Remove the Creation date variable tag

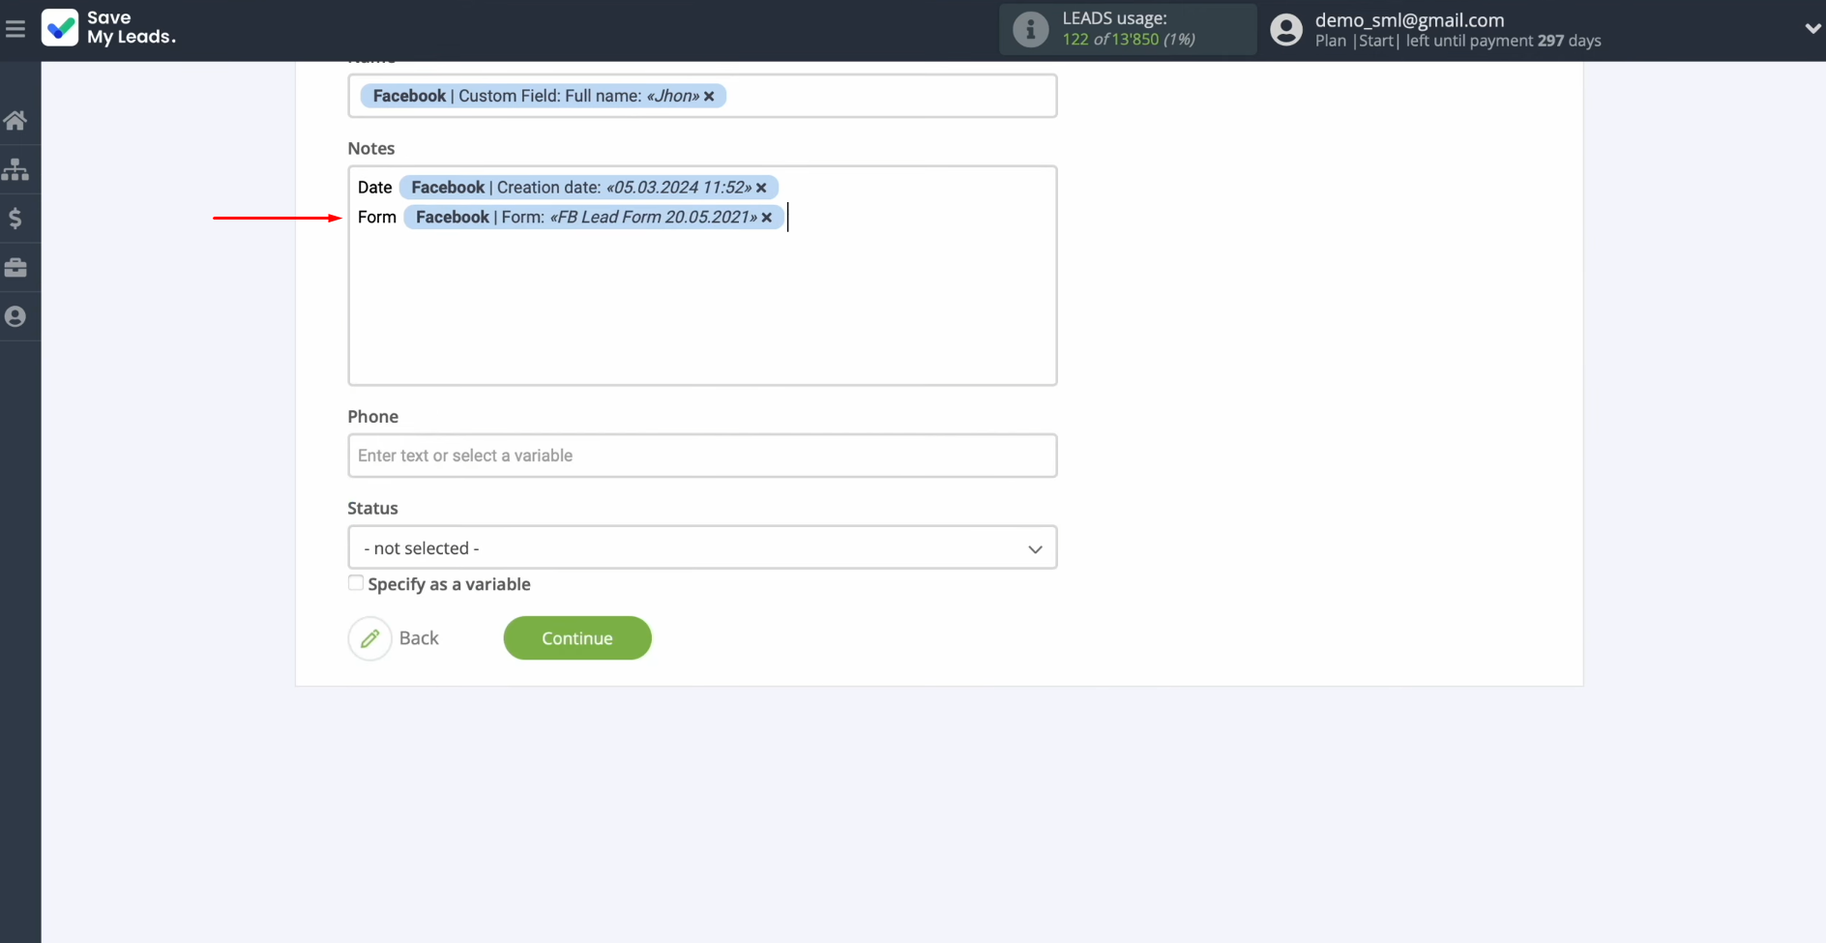coord(761,188)
